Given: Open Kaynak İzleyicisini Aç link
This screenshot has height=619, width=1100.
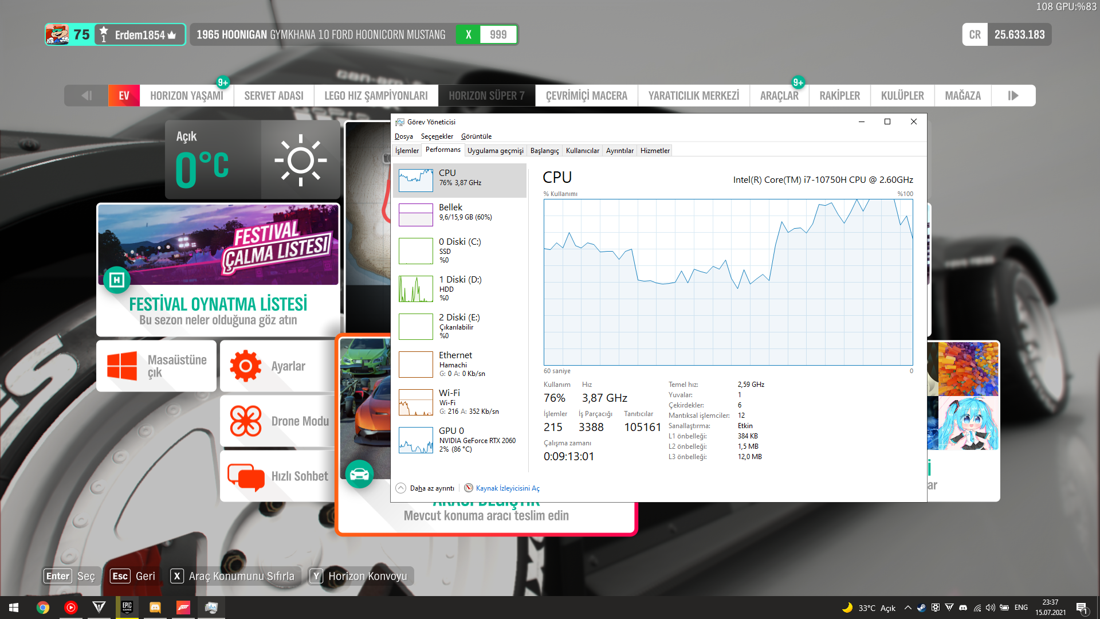Looking at the screenshot, I should coord(507,488).
